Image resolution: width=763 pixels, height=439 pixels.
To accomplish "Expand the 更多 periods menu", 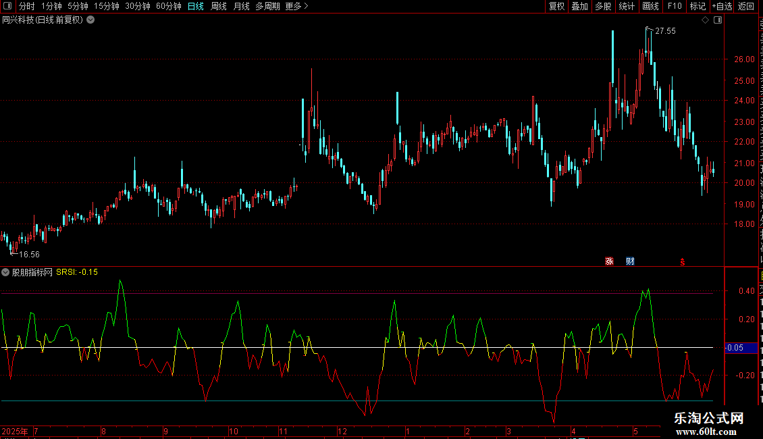I will [296, 6].
